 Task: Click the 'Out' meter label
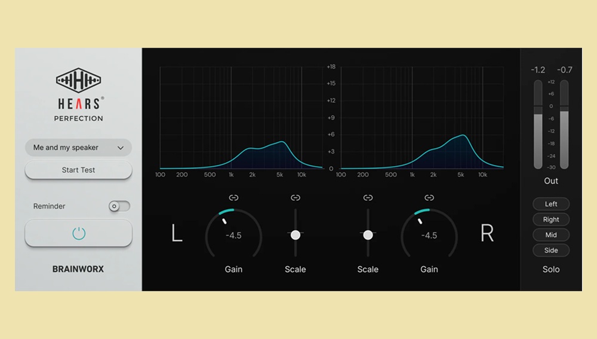tap(551, 181)
